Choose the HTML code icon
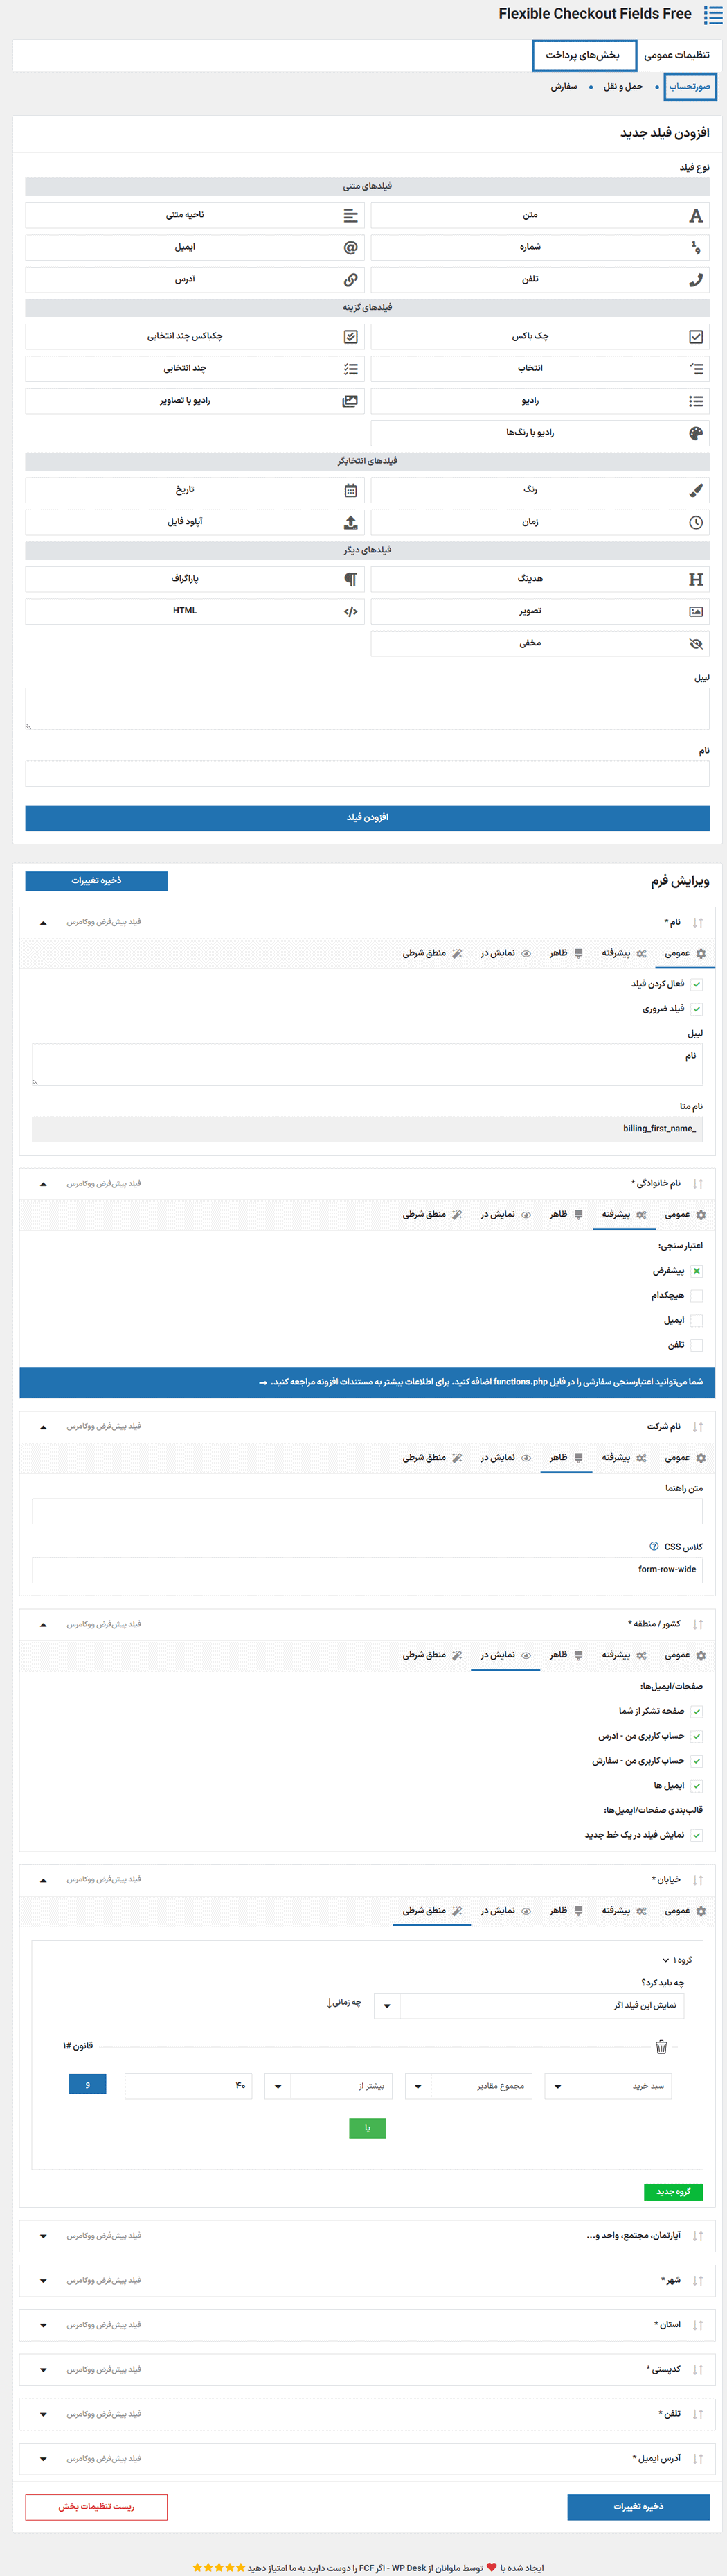727x2576 pixels. tap(350, 611)
